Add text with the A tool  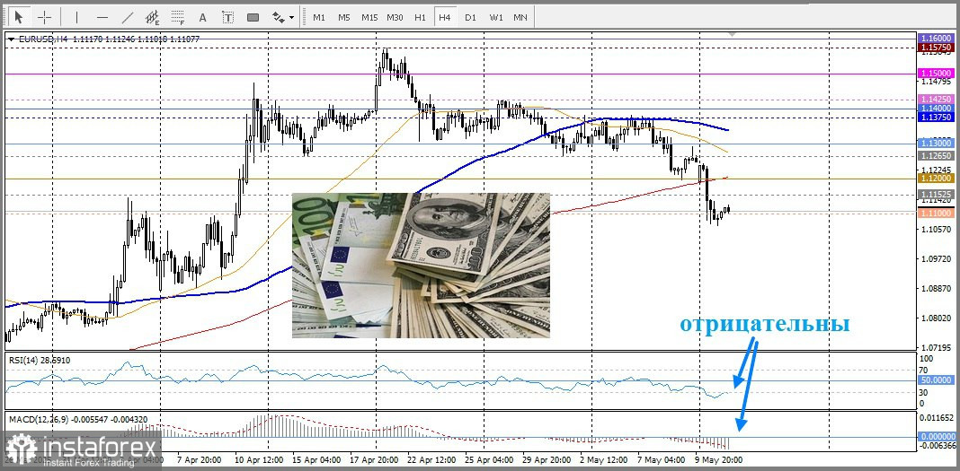[203, 17]
